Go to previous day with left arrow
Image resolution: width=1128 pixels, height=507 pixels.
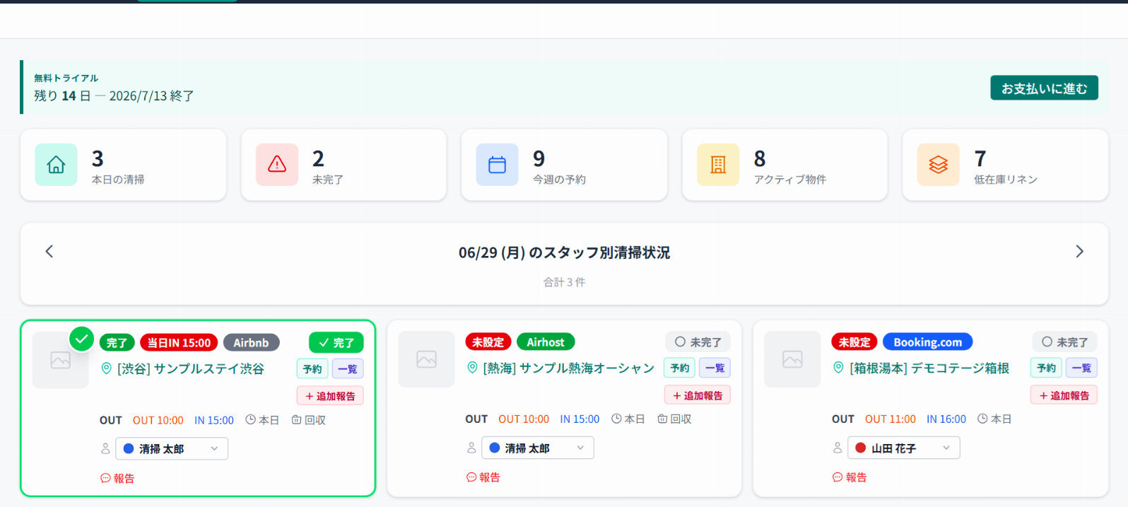(x=49, y=251)
